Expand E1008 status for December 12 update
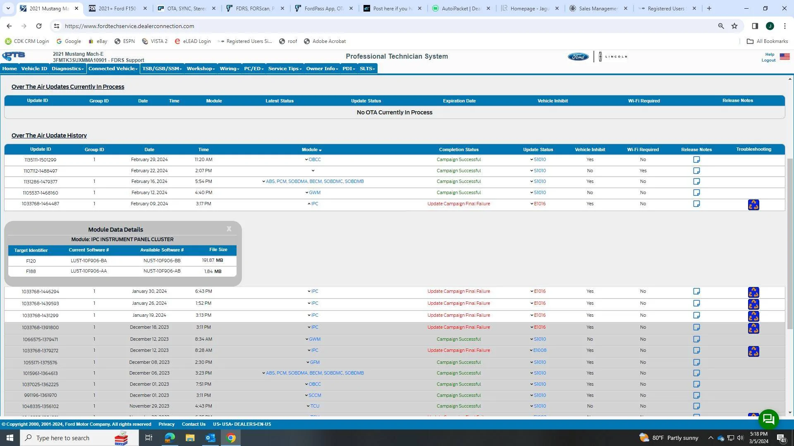This screenshot has width=794, height=446. 538,351
